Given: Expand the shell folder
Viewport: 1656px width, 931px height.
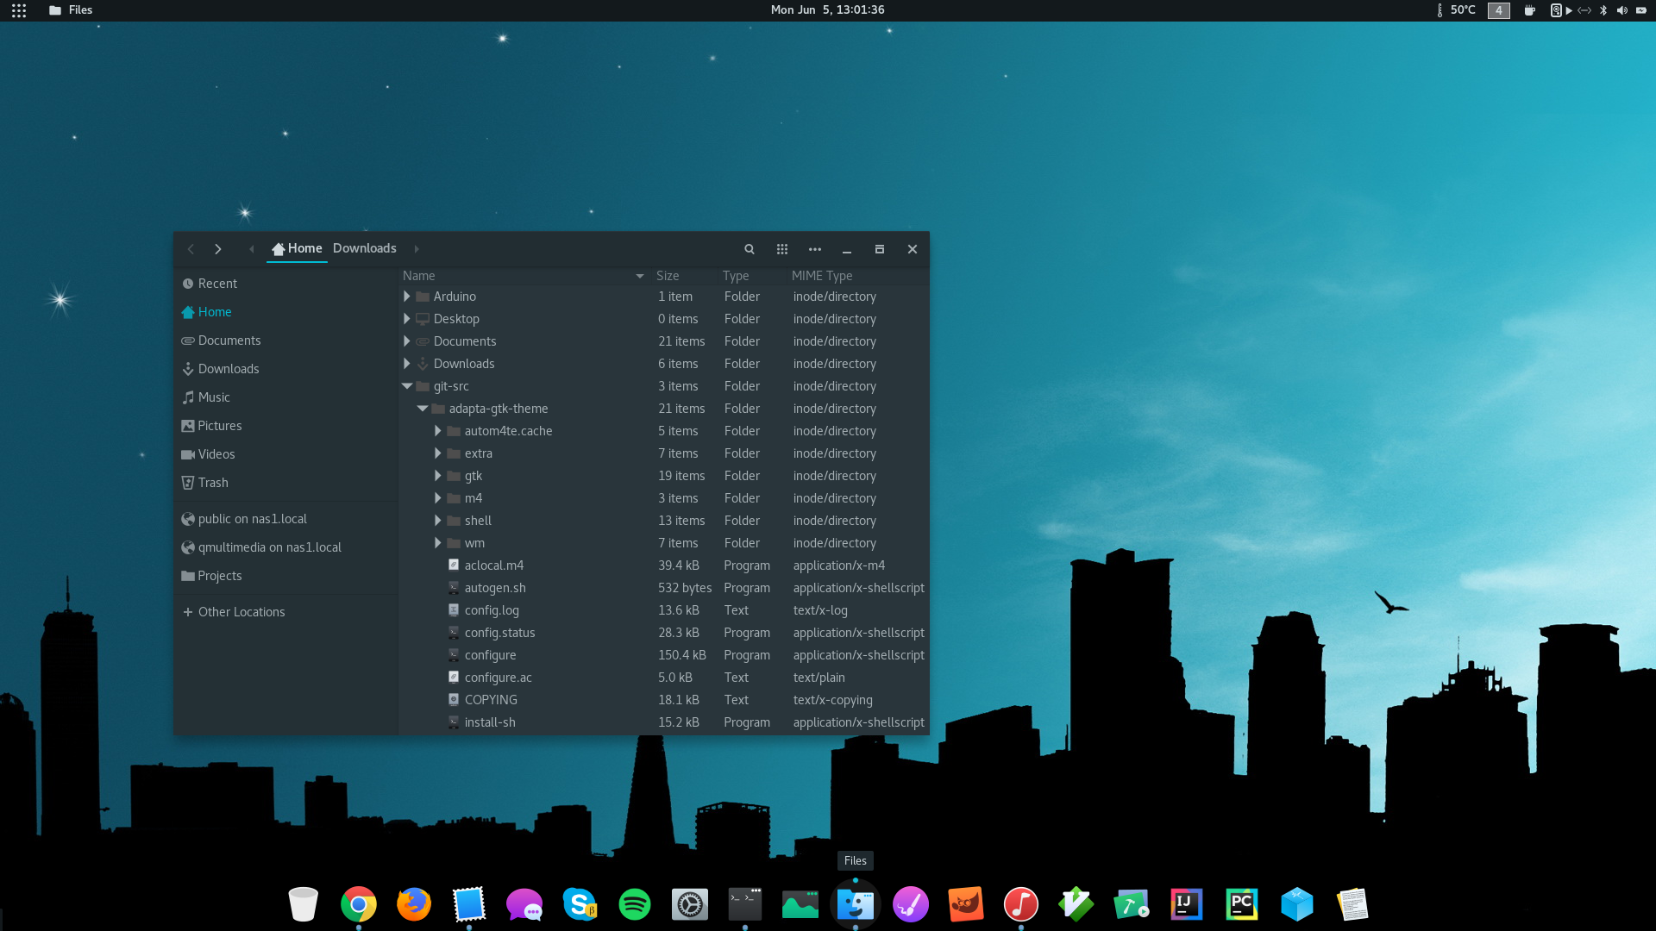Looking at the screenshot, I should (438, 521).
